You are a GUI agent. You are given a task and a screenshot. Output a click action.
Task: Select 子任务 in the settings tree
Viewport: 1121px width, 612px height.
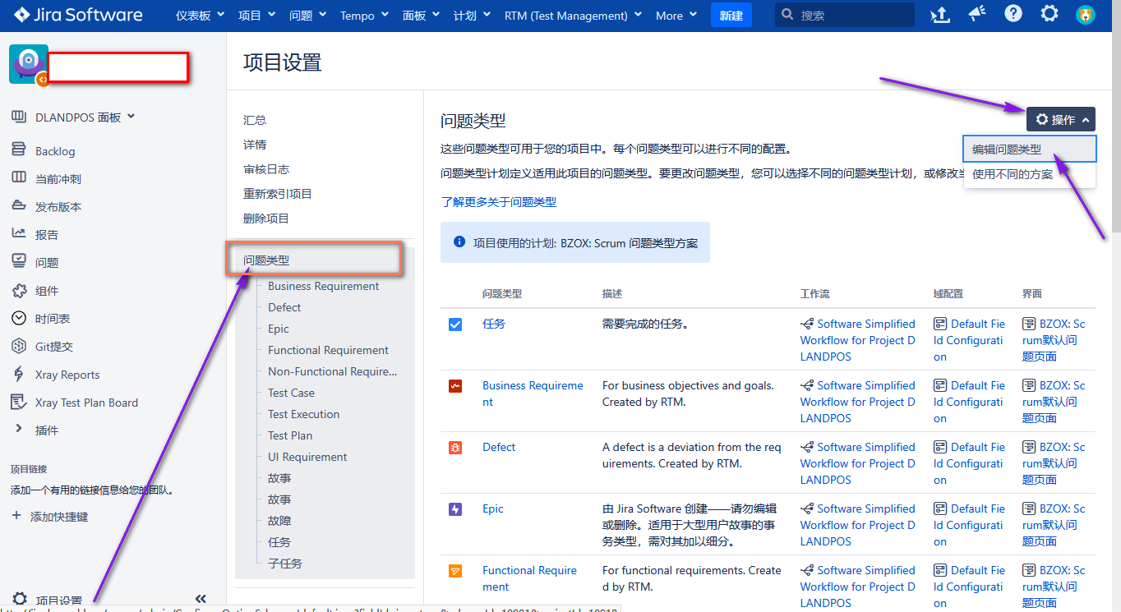pos(285,564)
